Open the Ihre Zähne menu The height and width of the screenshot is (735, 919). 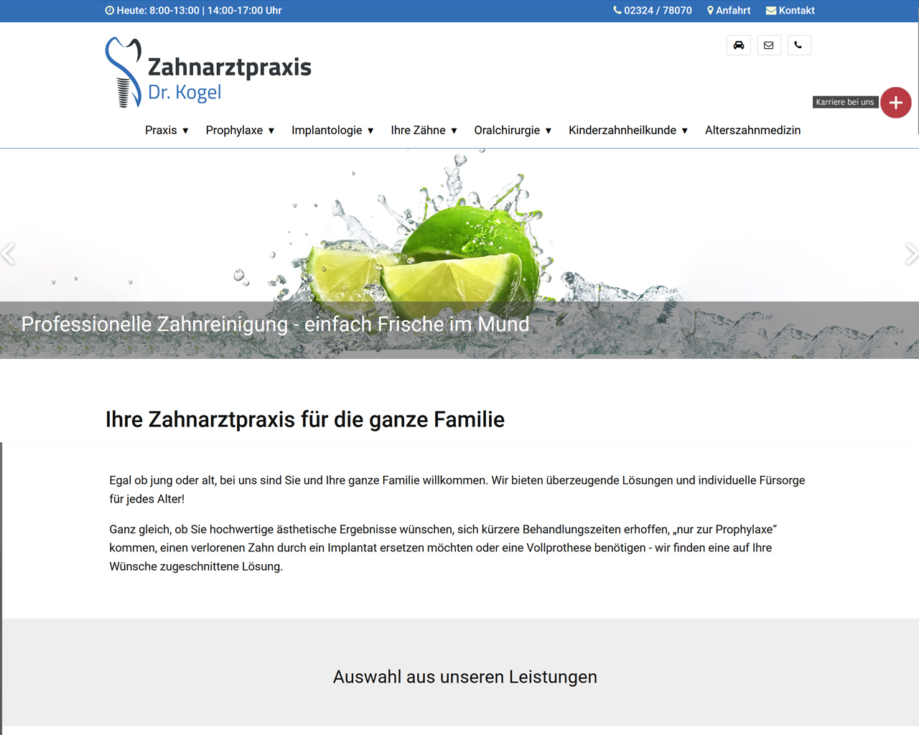[424, 130]
